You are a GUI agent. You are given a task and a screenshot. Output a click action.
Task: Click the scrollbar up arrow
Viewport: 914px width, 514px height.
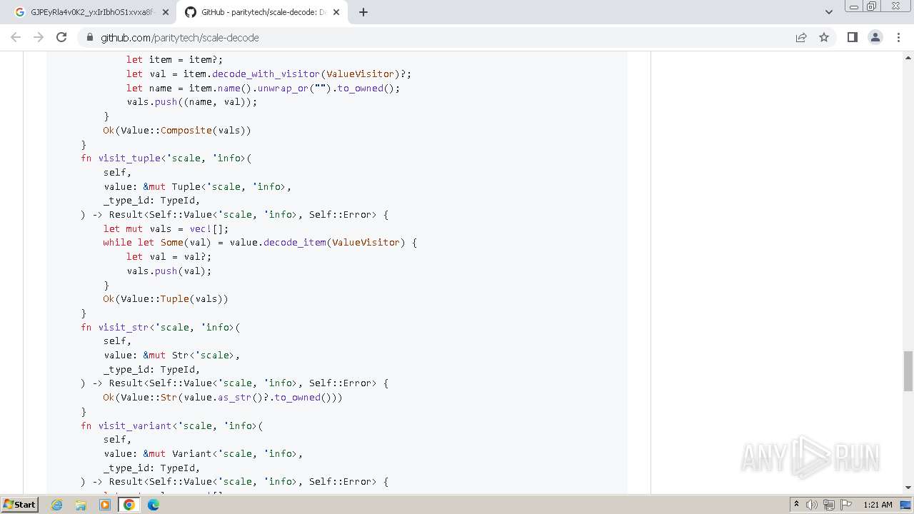[x=908, y=56]
